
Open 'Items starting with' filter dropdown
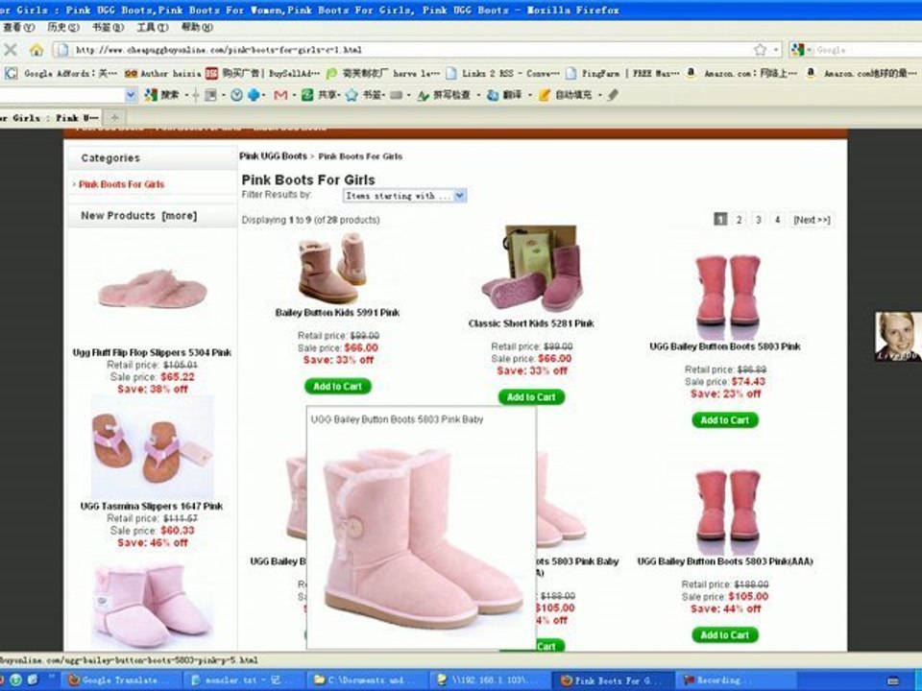coord(404,196)
